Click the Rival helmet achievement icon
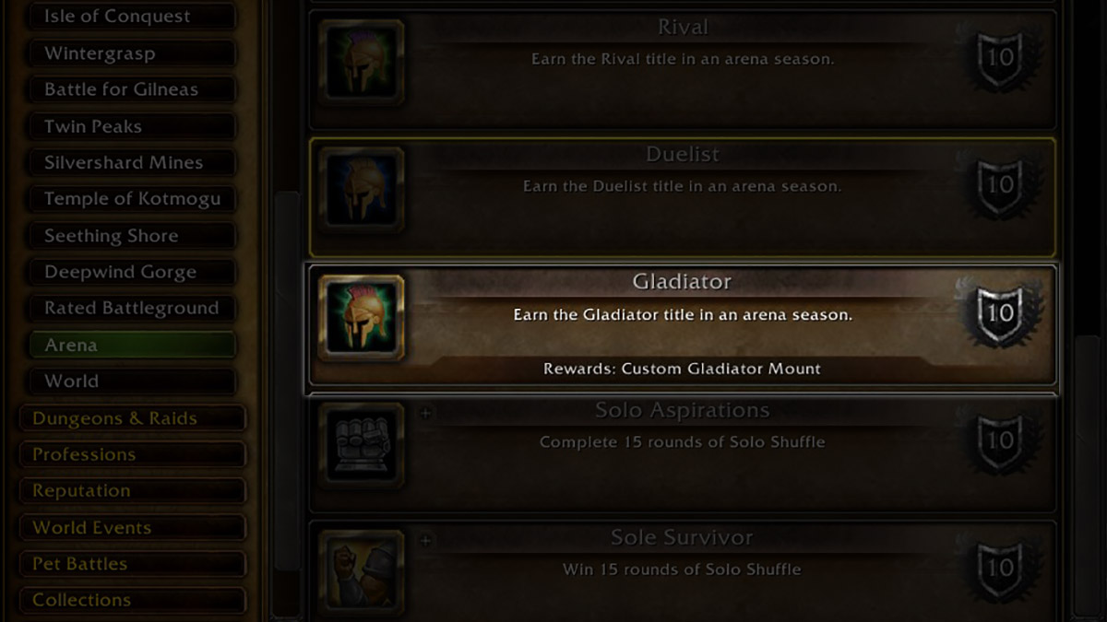This screenshot has height=622, width=1107. pos(362,63)
